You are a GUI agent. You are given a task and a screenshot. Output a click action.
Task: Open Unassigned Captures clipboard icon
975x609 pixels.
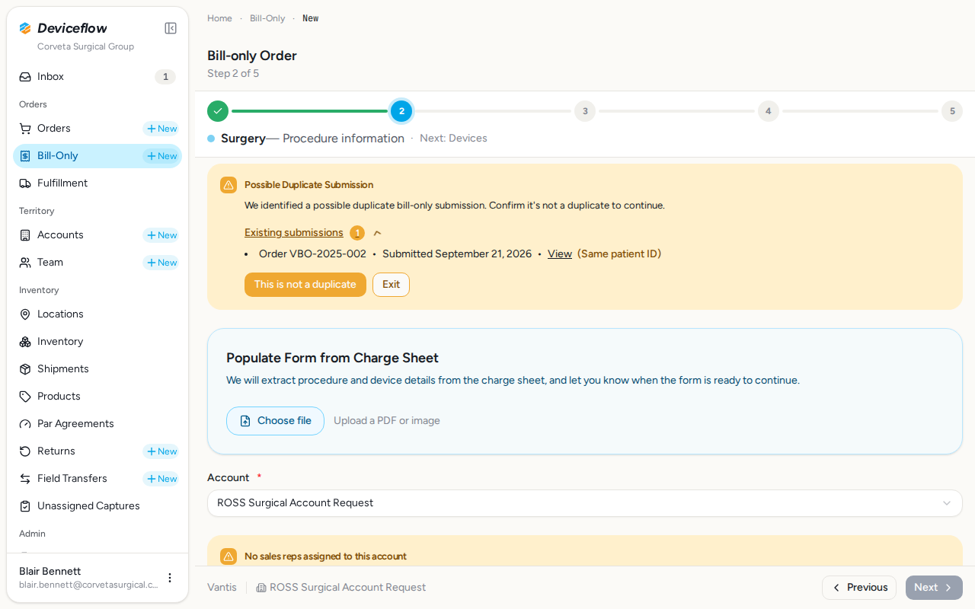pyautogui.click(x=25, y=506)
